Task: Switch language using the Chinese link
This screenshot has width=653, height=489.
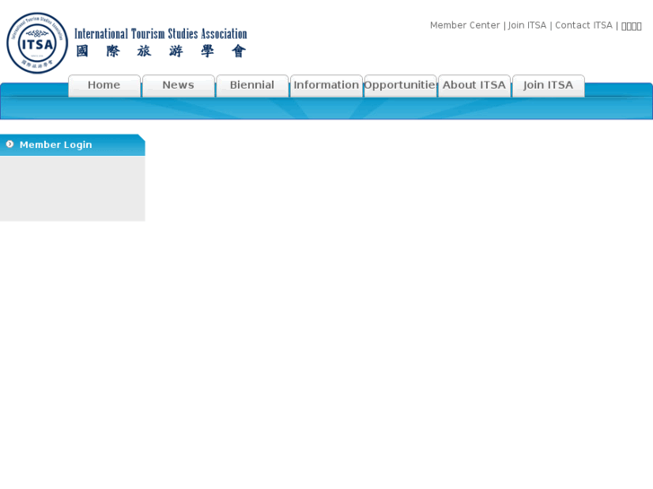Action: 631,26
